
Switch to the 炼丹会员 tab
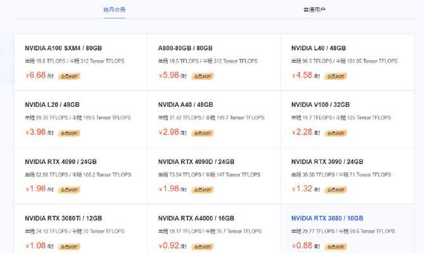click(x=114, y=9)
